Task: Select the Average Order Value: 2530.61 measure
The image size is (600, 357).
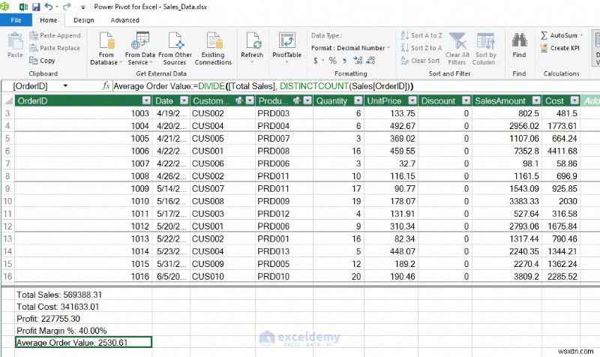Action: pyautogui.click(x=83, y=342)
